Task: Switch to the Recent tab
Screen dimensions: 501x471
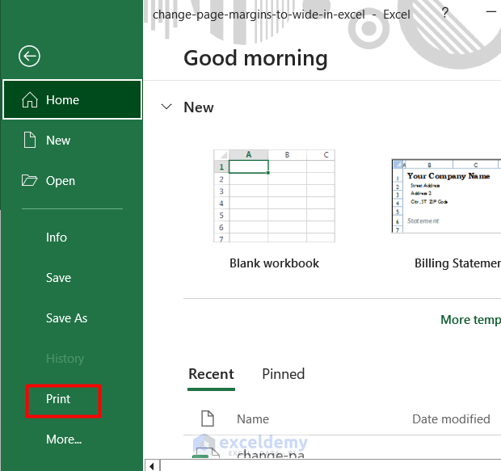Action: coord(211,375)
